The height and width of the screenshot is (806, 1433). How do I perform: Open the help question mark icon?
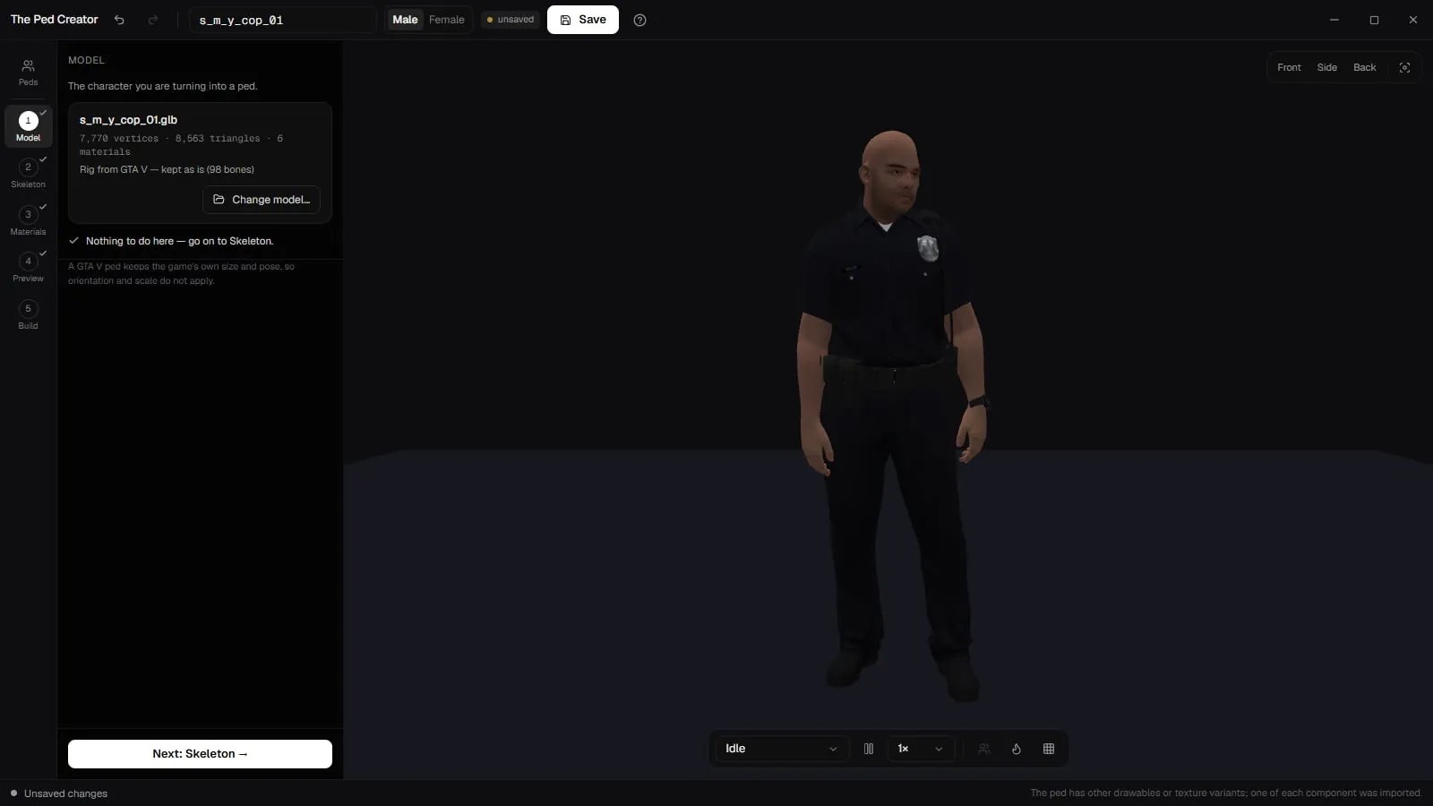click(639, 20)
